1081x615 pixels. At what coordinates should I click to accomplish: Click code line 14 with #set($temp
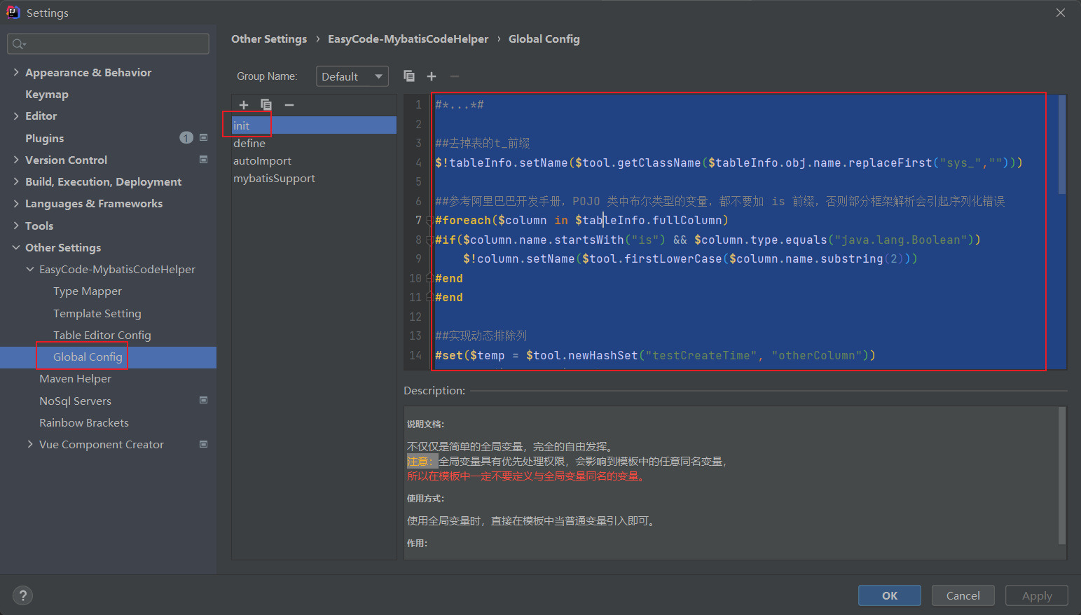[655, 355]
